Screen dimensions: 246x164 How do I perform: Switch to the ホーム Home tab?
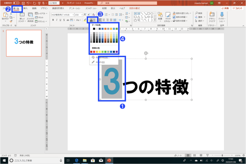(x=16, y=8)
